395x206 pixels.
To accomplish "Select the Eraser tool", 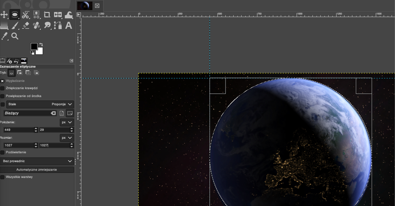I will [x=26, y=25].
